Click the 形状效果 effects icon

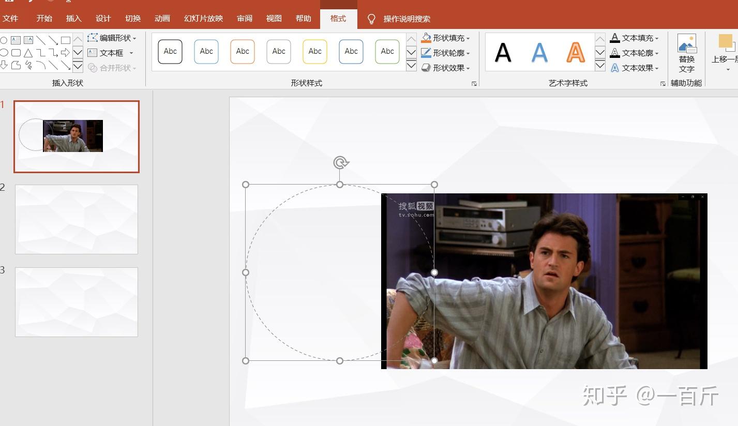[x=426, y=68]
